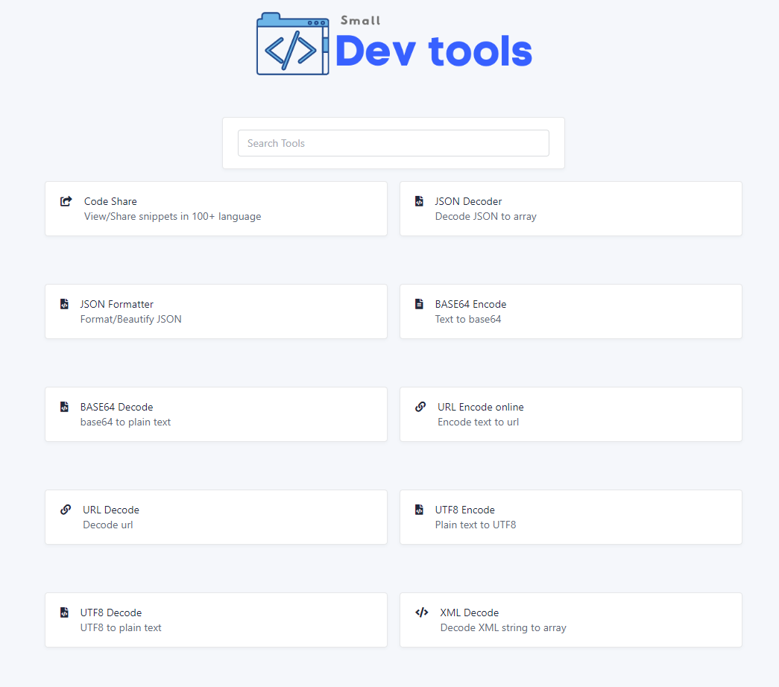
Task: Click the 'Dev tools' heading text
Action: pos(433,51)
